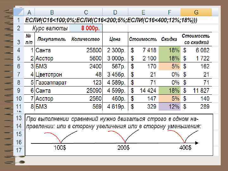Select highlighted column G header

[x=196, y=12]
